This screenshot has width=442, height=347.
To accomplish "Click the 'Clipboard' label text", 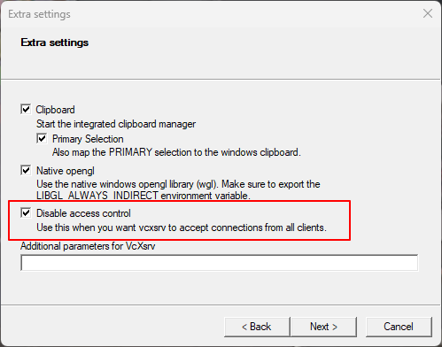I will tap(55, 110).
